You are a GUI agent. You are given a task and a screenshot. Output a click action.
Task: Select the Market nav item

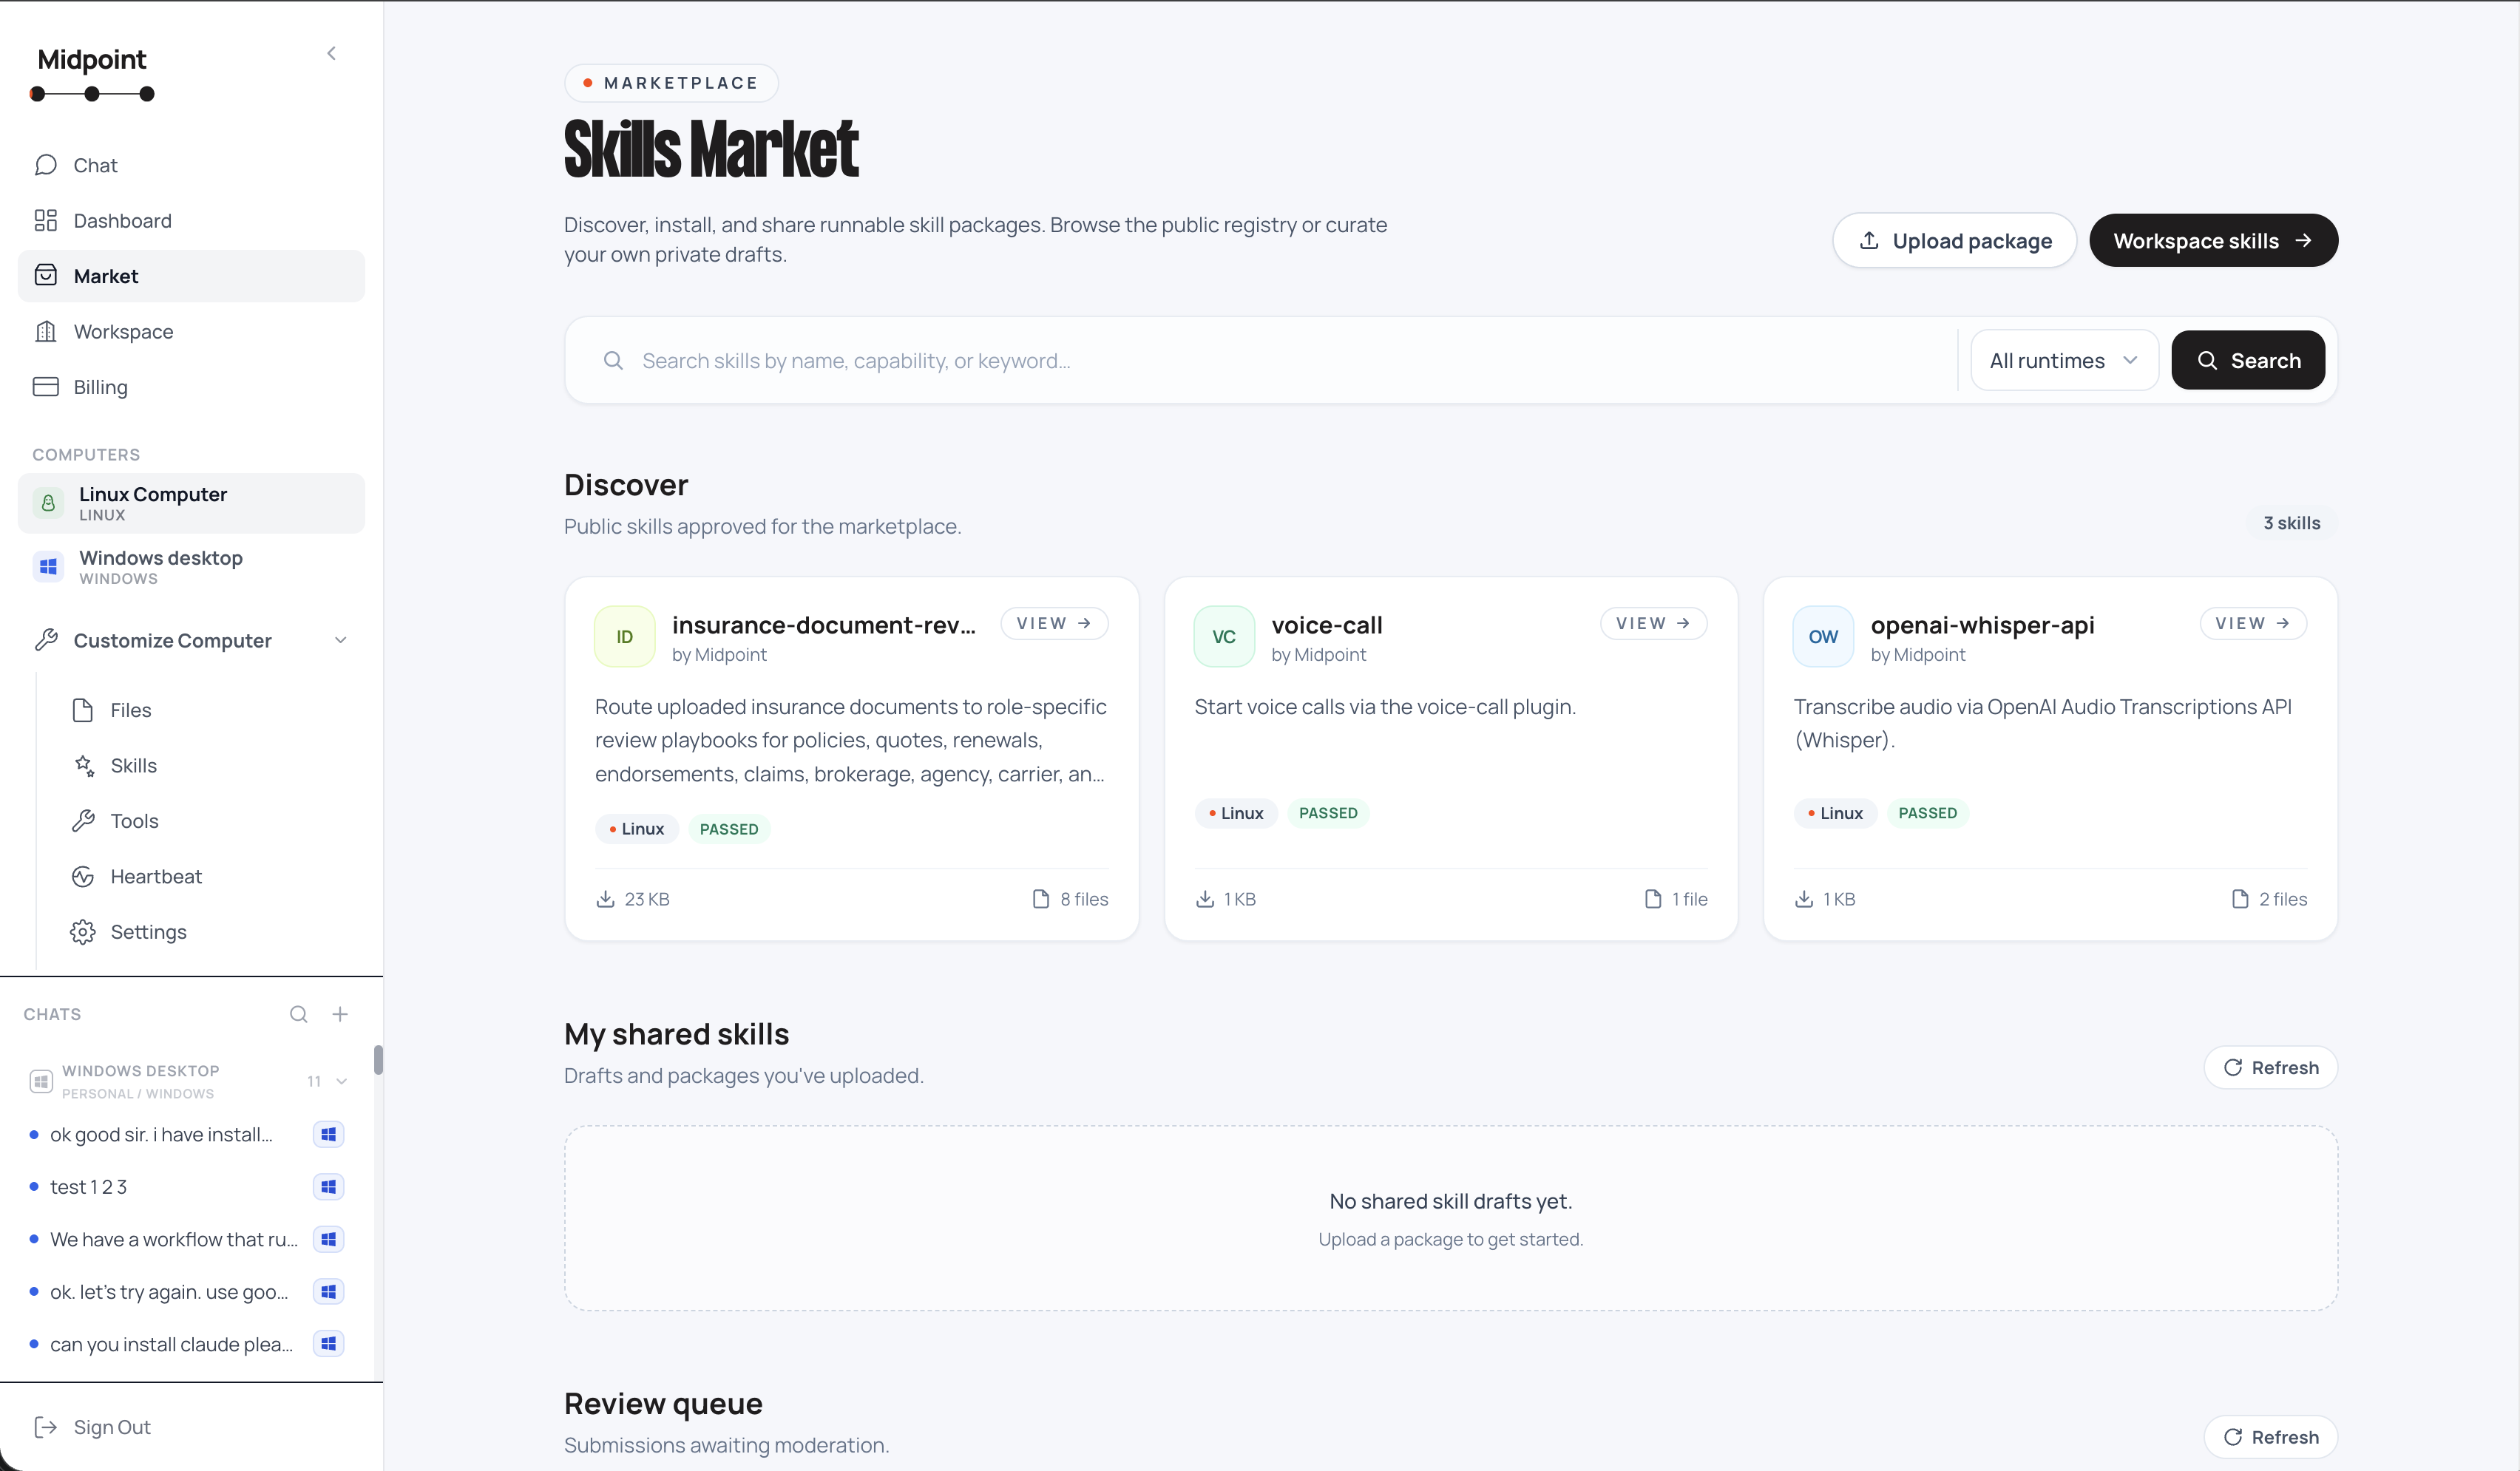coord(191,276)
